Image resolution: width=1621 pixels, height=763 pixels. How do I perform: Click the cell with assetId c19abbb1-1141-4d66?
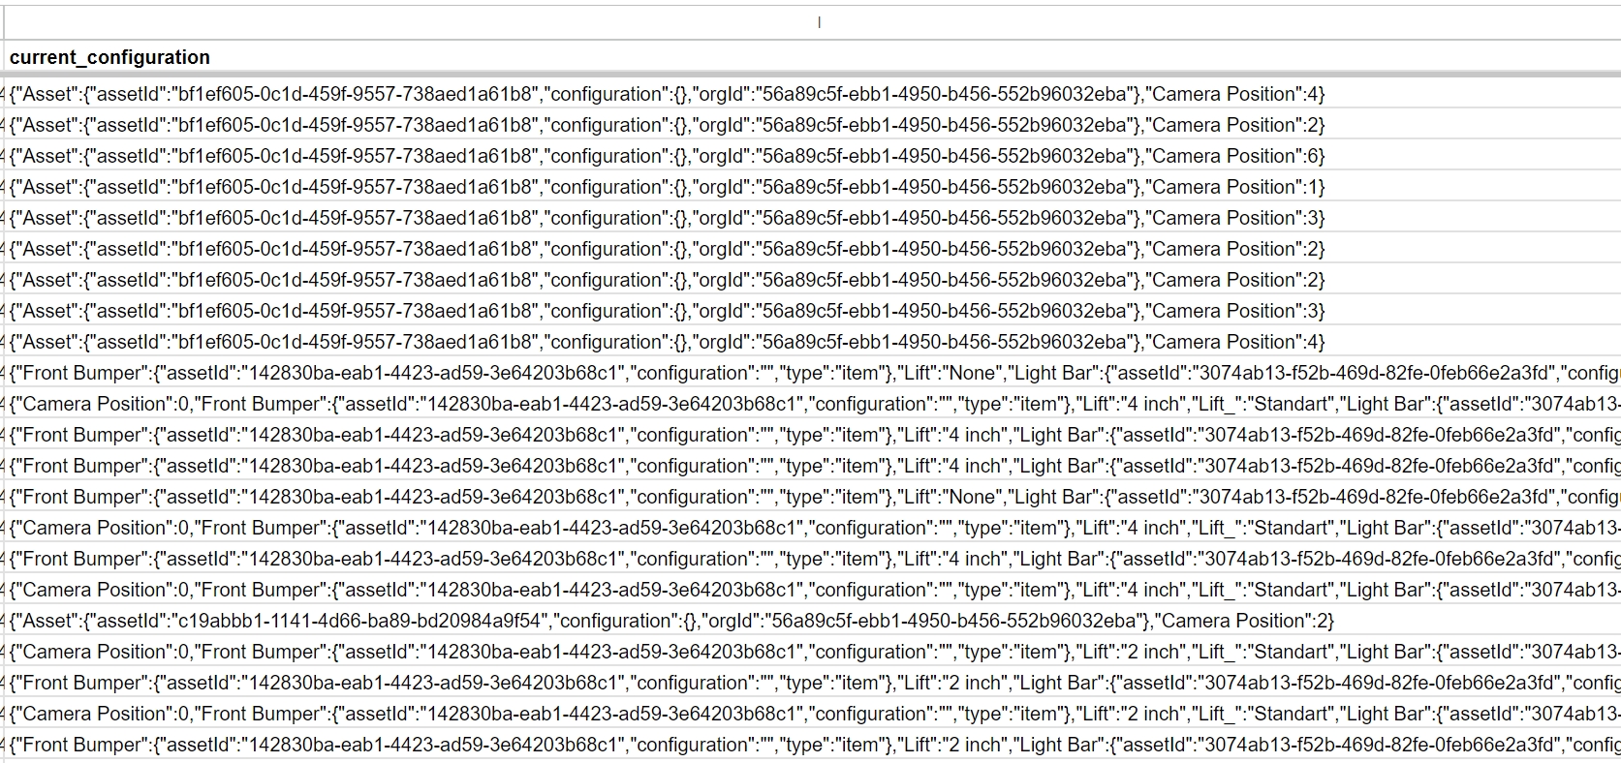pyautogui.click(x=670, y=621)
